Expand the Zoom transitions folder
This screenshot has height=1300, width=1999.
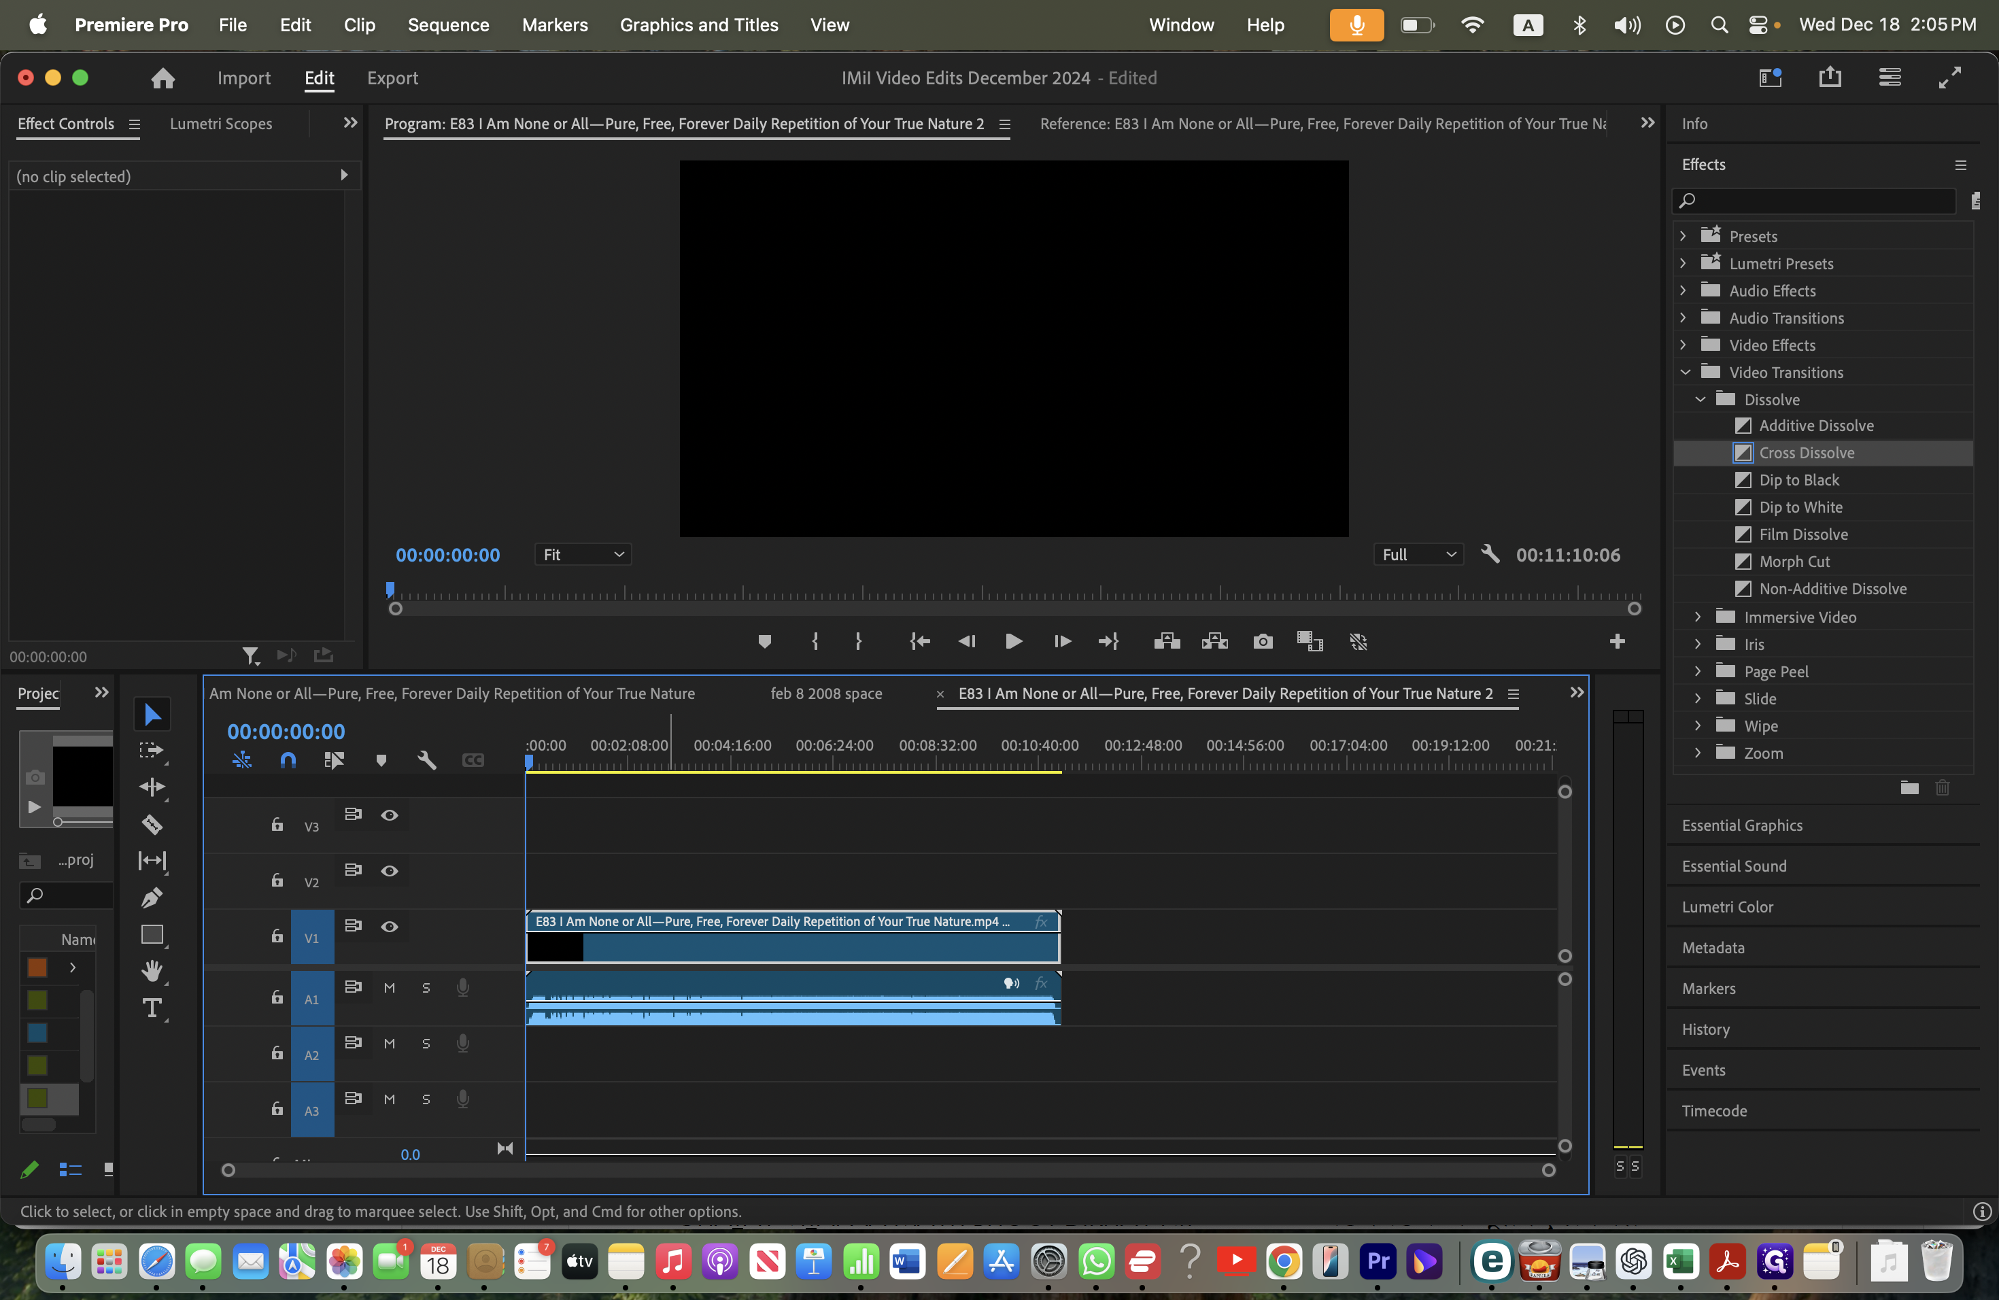[x=1698, y=753]
